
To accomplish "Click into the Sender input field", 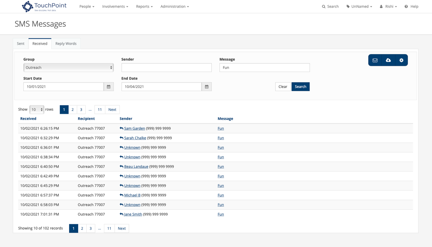I will point(166,67).
